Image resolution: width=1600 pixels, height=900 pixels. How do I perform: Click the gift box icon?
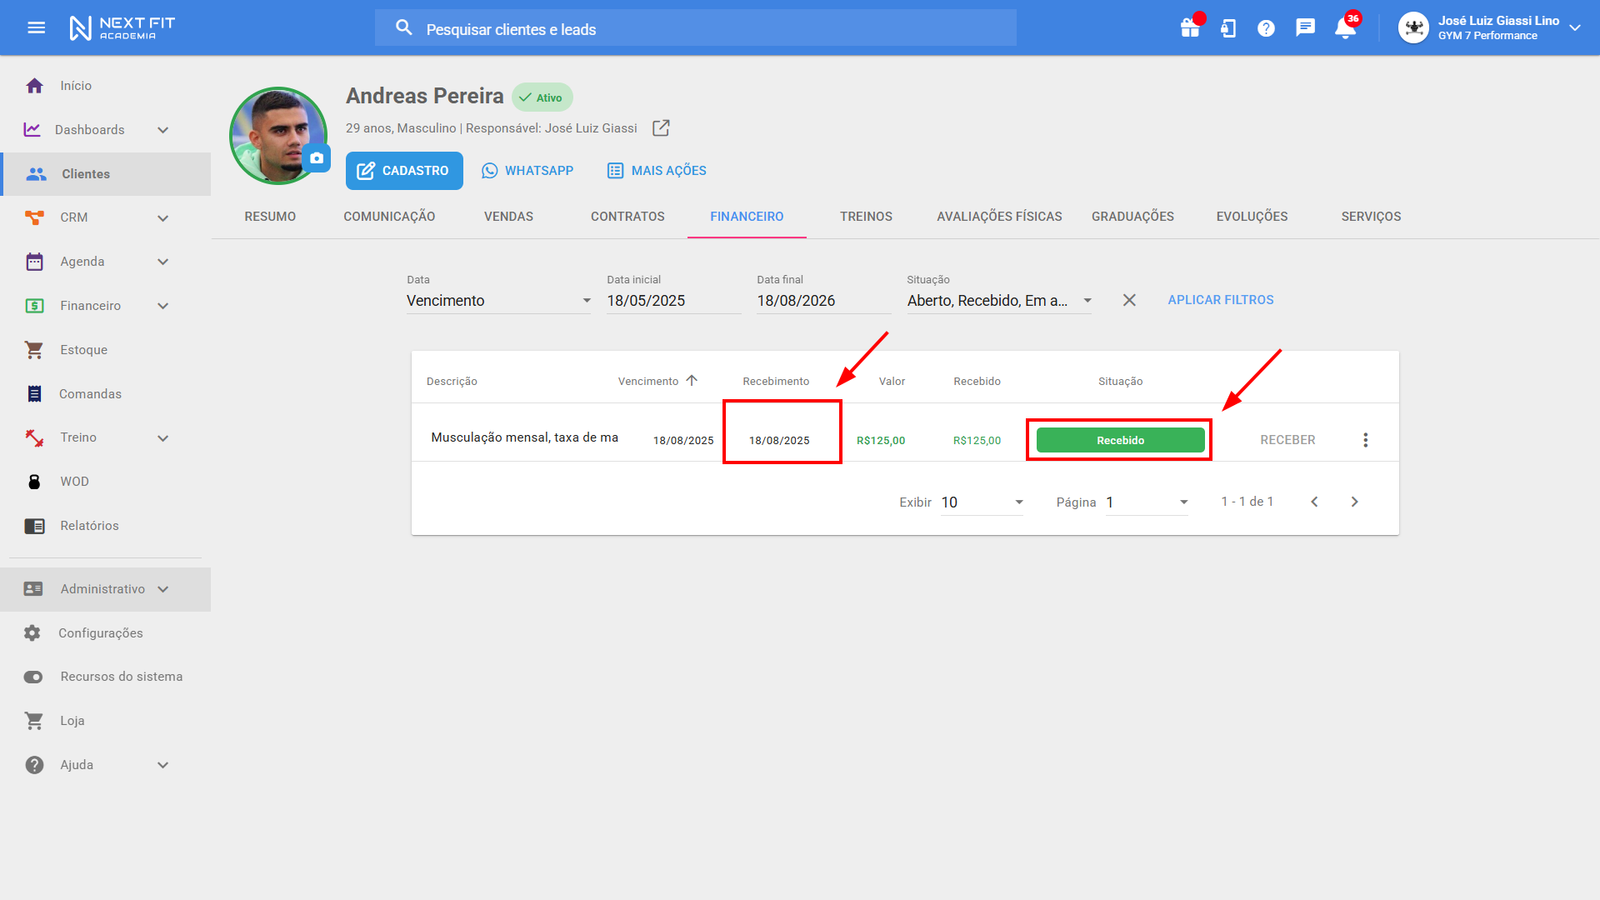pos(1190,28)
